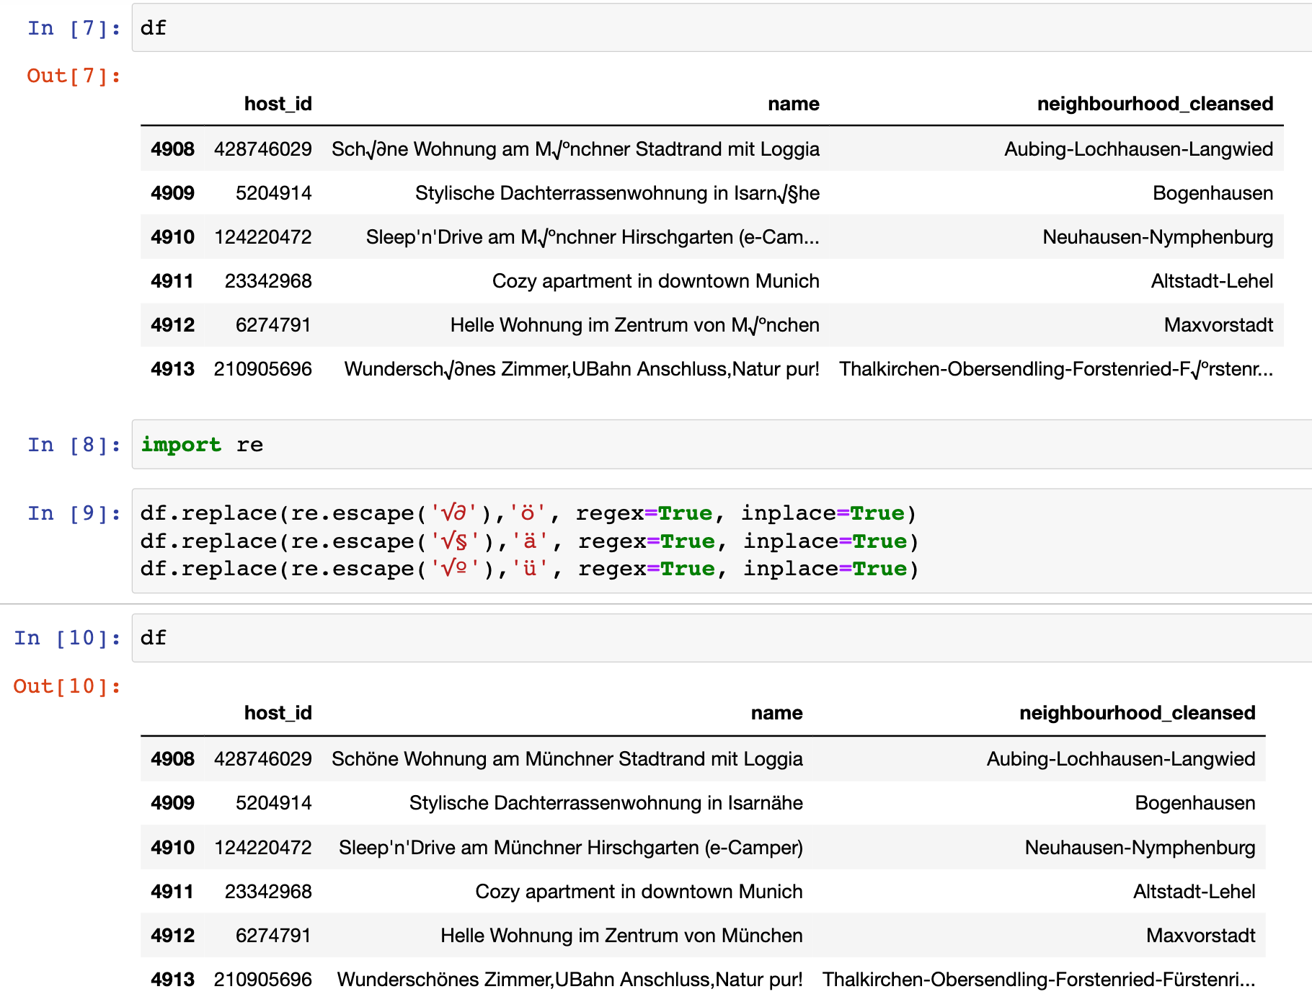Click host_id 428746029 in Out[10] table

coord(262,759)
